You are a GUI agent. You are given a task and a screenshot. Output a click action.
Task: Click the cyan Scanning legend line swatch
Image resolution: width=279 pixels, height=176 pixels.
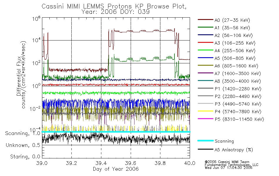206,141
